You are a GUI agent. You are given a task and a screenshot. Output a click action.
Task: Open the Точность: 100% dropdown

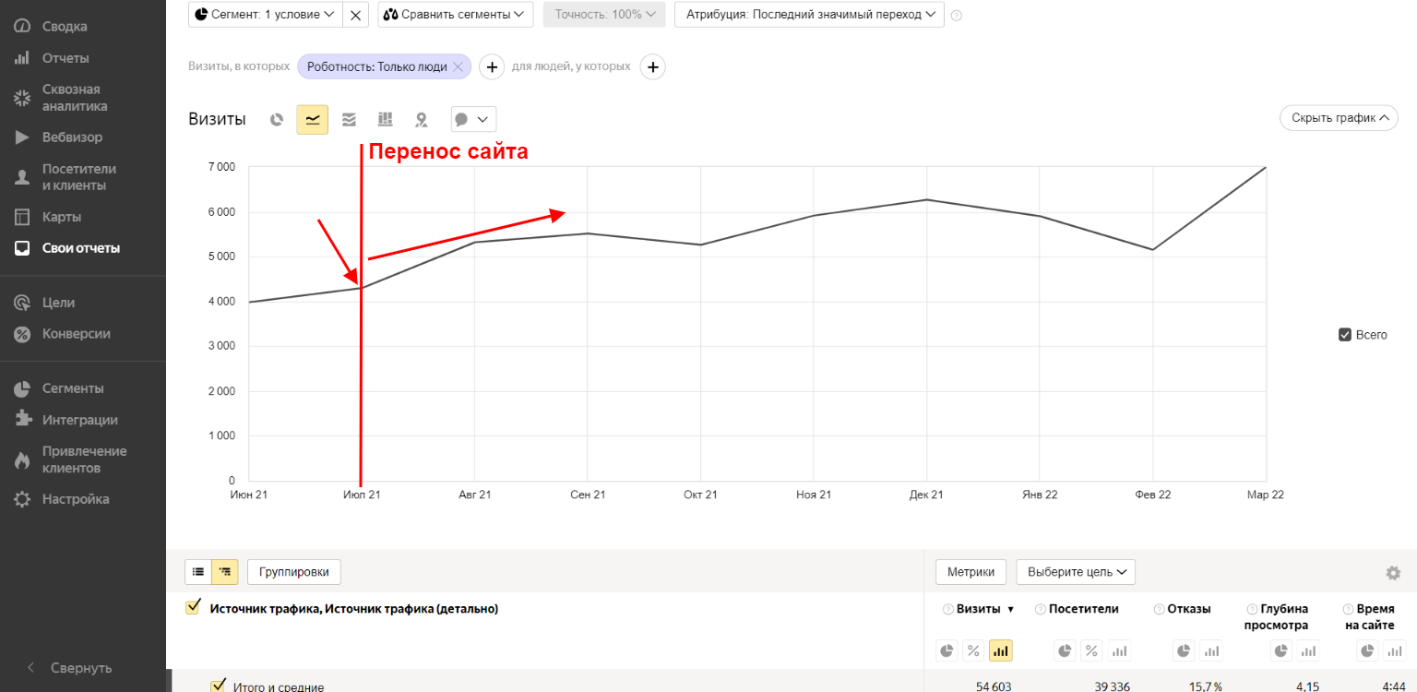(x=604, y=15)
